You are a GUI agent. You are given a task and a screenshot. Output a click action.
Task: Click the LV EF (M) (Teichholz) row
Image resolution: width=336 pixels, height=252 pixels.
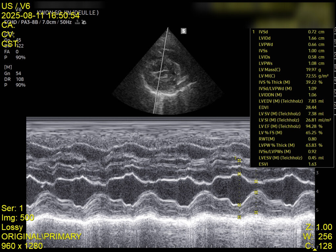coord(289,126)
